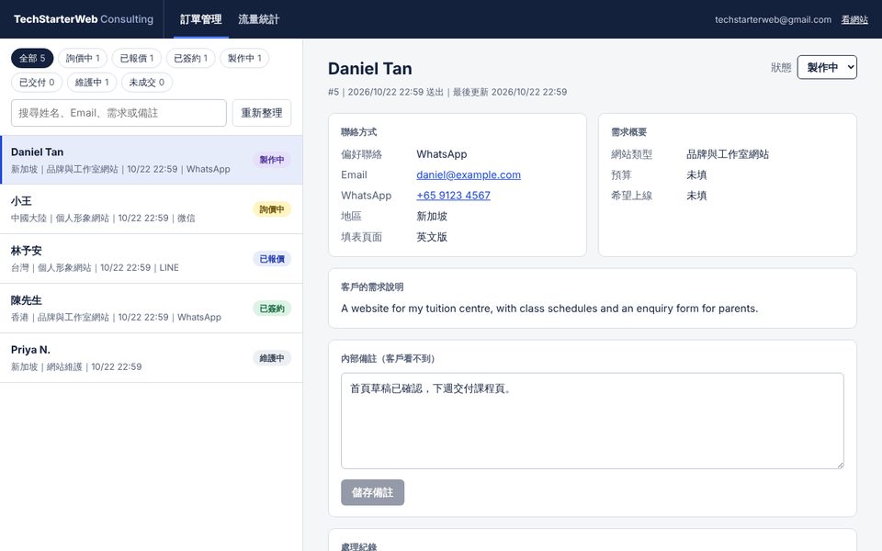Viewport: 882px width, 551px height.
Task: Open the 流量統計 tab
Action: [259, 19]
